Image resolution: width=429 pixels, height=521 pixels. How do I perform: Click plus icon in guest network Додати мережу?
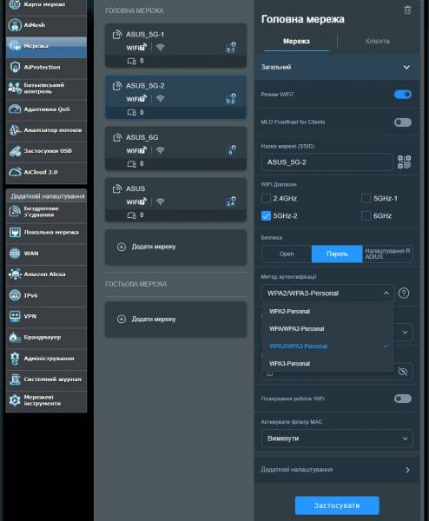(122, 319)
